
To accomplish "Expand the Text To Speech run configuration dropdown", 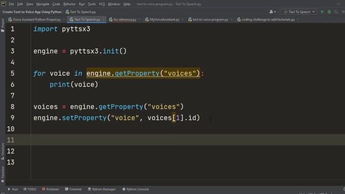I will (x=299, y=12).
